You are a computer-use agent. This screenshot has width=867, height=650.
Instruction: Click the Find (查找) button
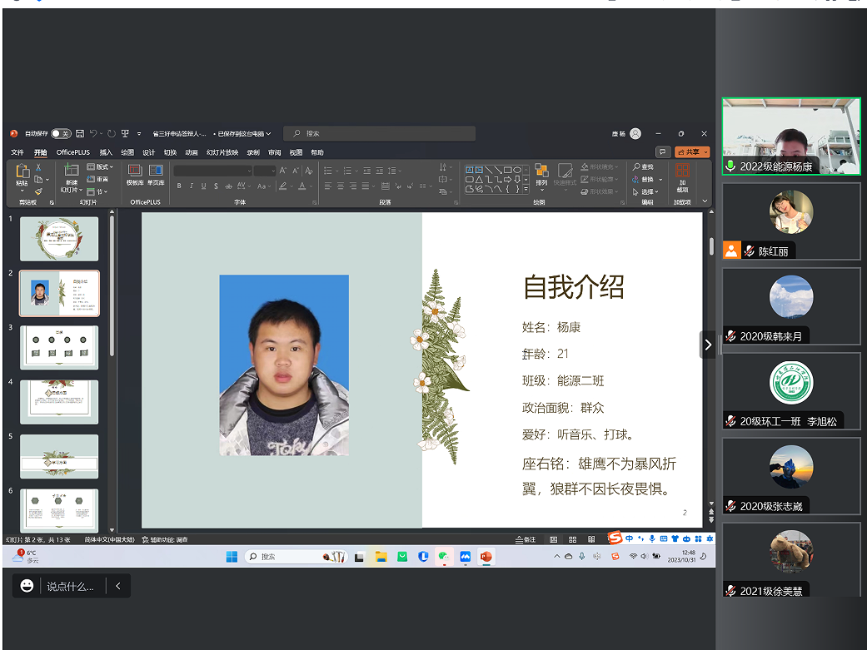[x=644, y=167]
